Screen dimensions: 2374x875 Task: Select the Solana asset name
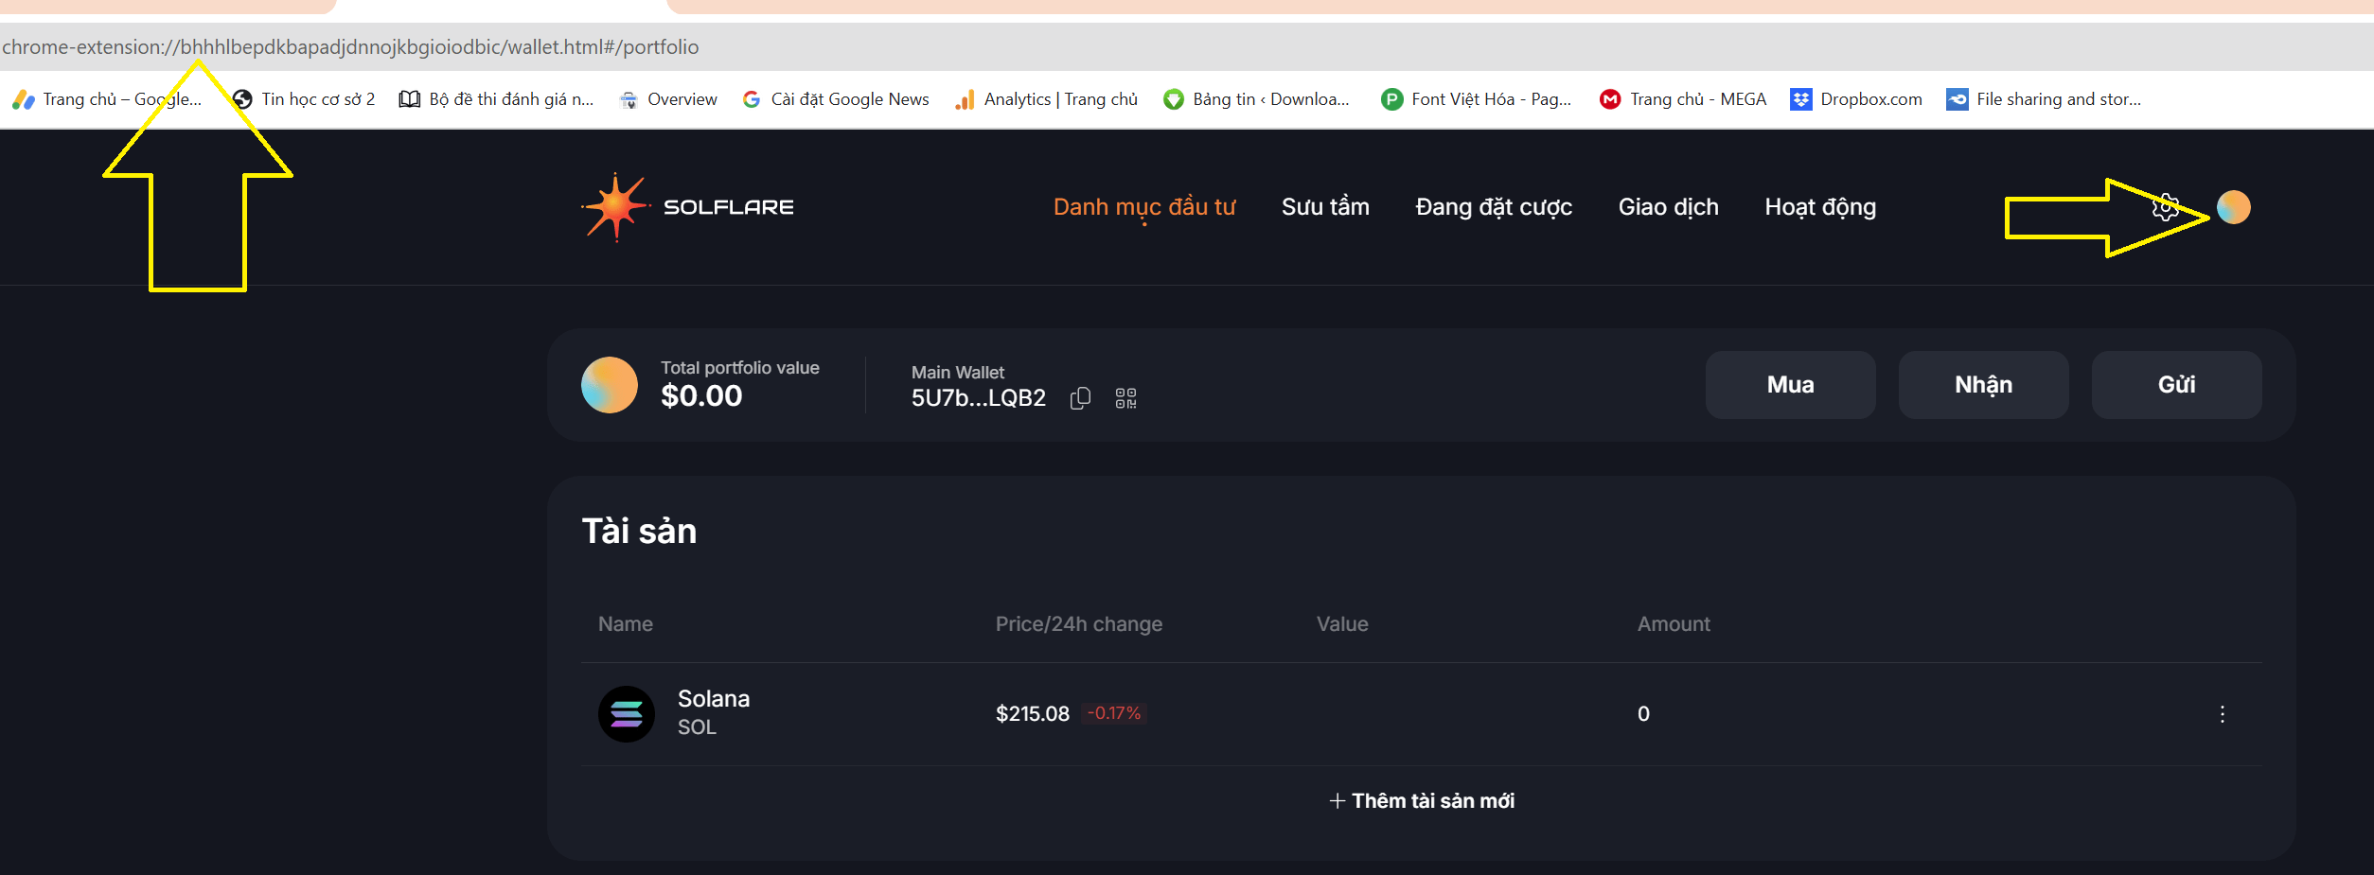714,699
